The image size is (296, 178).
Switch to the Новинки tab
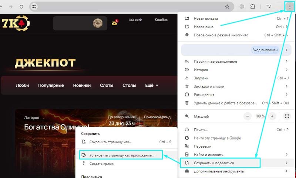[82, 85]
